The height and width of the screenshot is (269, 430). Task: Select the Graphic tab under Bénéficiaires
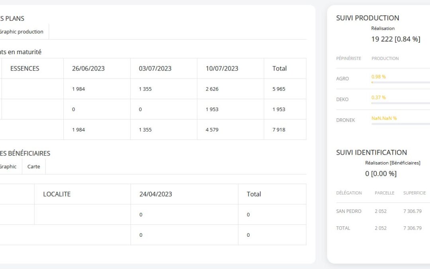click(x=8, y=167)
